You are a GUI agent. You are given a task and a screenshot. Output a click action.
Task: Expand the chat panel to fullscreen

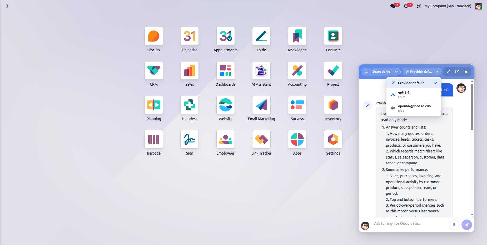[448, 72]
